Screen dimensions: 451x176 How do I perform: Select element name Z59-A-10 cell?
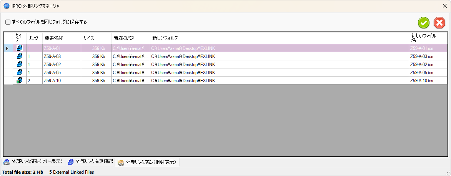click(62, 81)
